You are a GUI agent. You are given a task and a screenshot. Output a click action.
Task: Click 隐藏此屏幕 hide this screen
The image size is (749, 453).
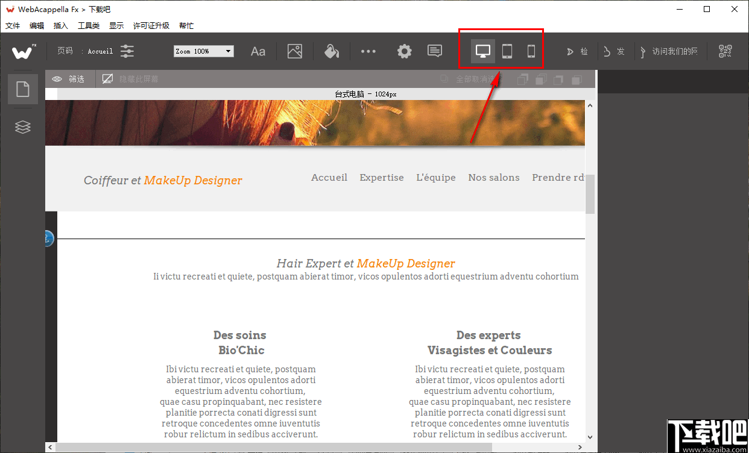[x=130, y=79]
